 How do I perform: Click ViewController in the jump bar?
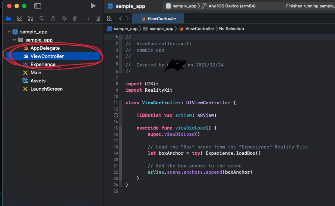[200, 29]
